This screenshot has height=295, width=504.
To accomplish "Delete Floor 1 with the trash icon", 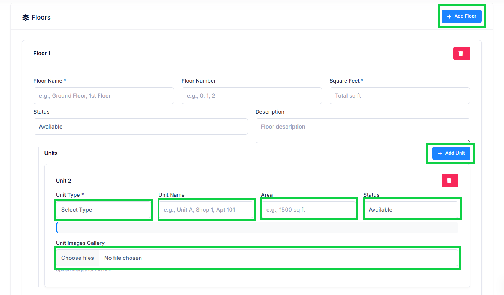I will pyautogui.click(x=461, y=54).
